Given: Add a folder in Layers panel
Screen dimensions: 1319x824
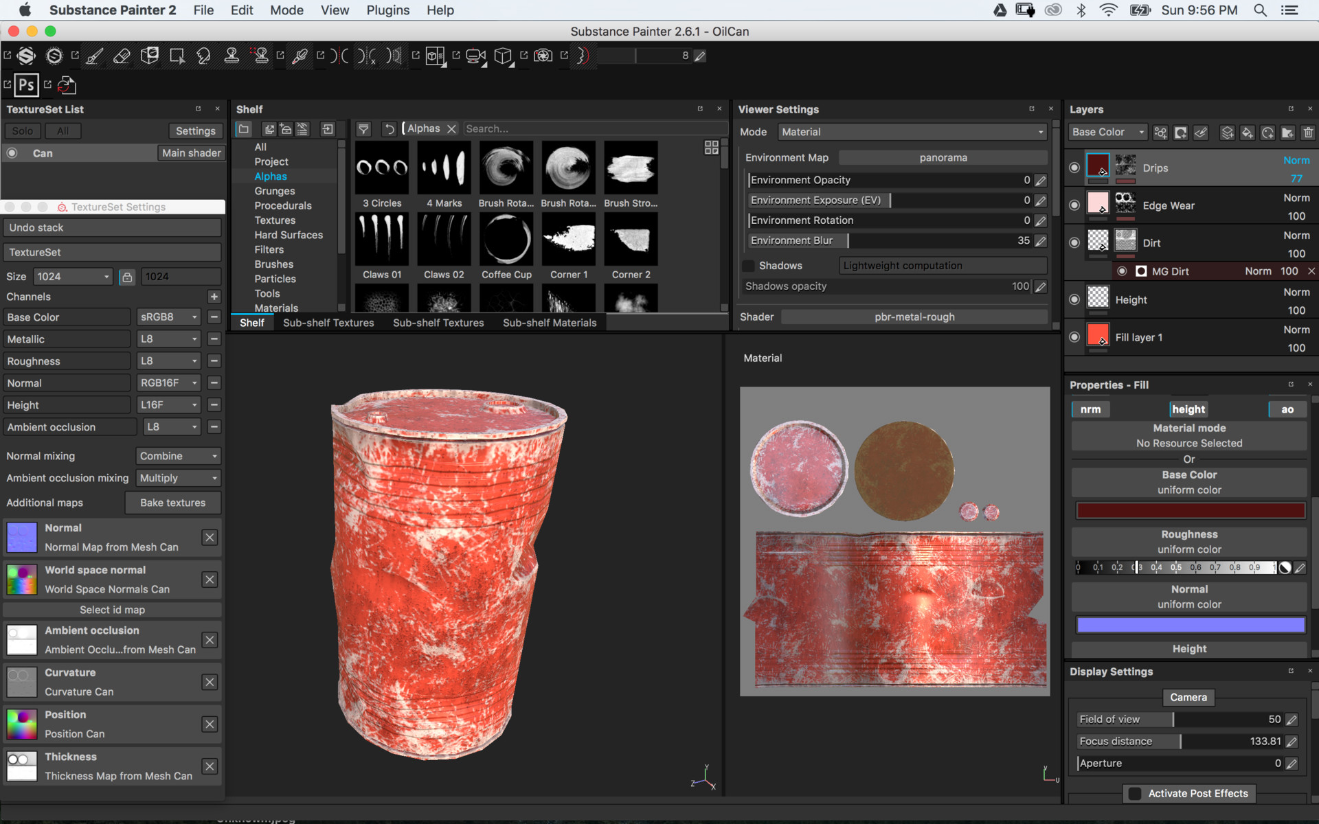Looking at the screenshot, I should [x=1287, y=133].
